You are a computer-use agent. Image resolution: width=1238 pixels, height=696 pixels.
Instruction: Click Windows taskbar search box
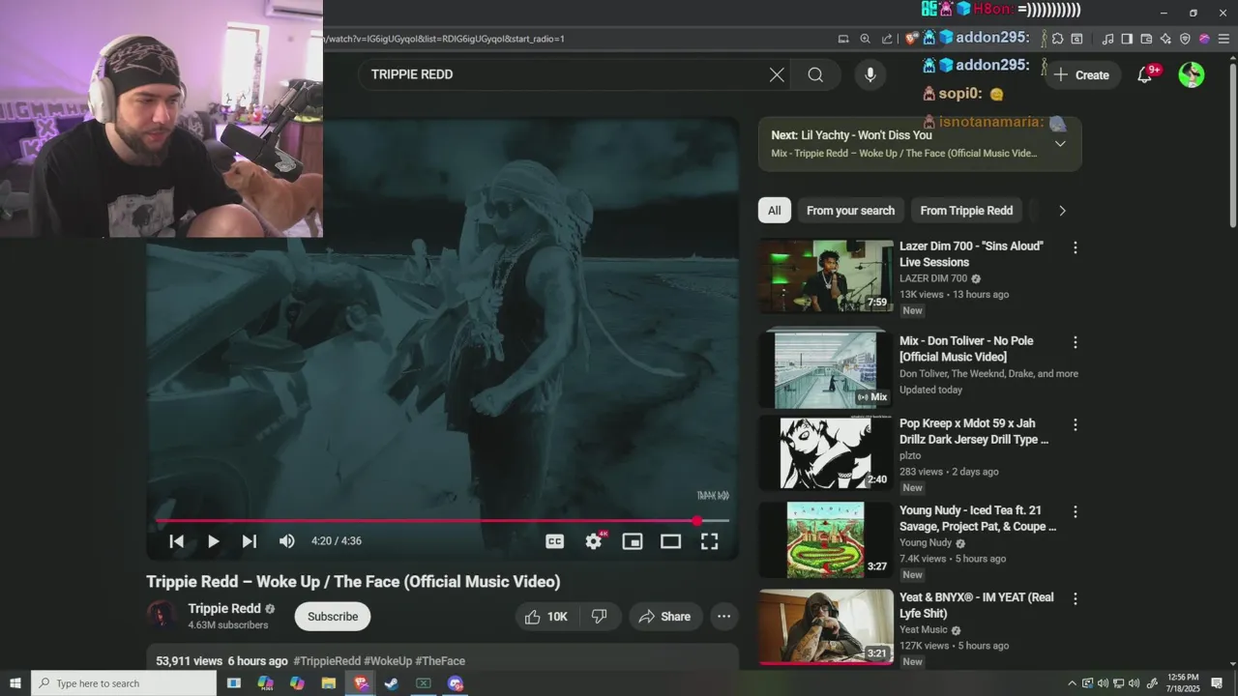tap(124, 683)
